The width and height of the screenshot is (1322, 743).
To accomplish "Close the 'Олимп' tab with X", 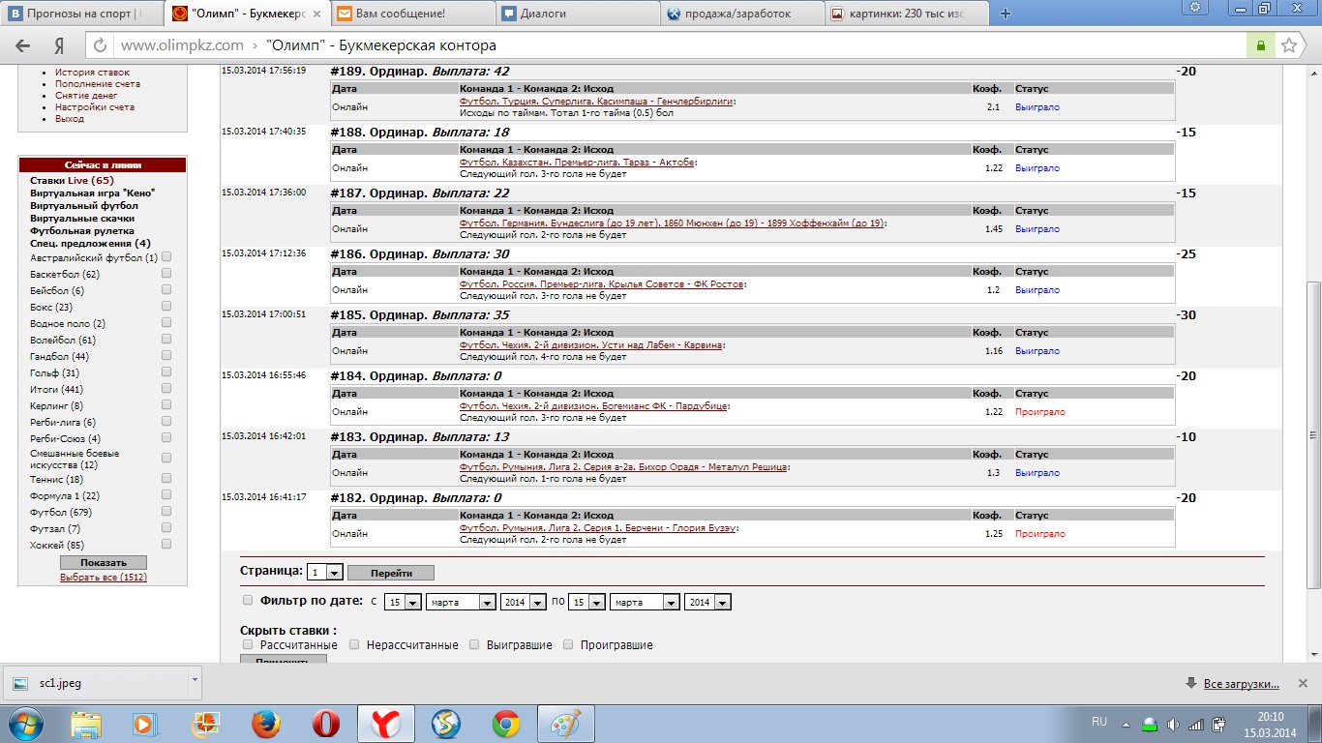I will (316, 15).
